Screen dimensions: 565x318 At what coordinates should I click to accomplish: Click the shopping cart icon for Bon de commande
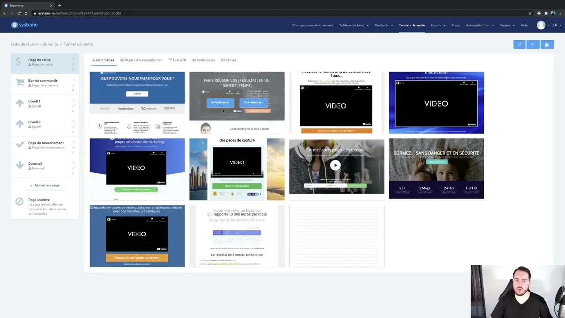coord(19,83)
